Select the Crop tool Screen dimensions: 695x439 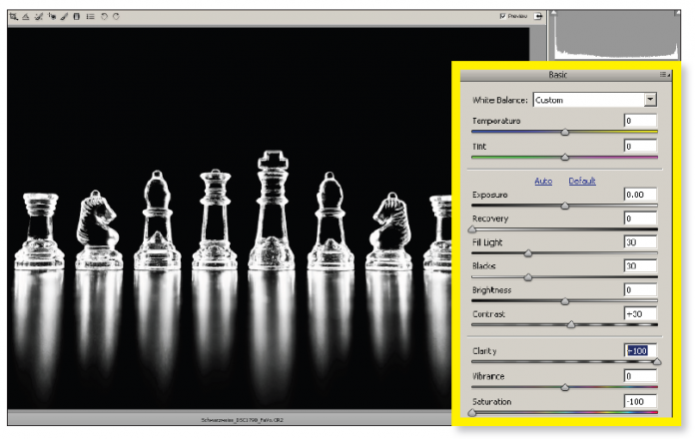pyautogui.click(x=11, y=17)
